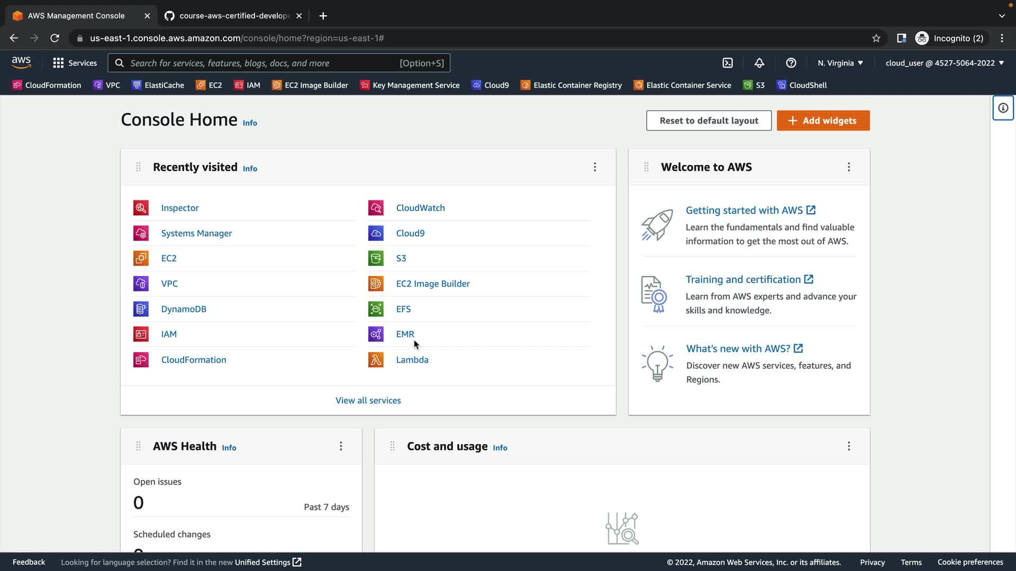Open the info panel icon at right edge

[x=1002, y=108]
